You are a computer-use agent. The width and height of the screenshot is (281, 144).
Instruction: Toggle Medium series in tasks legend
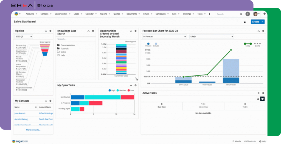(121, 90)
